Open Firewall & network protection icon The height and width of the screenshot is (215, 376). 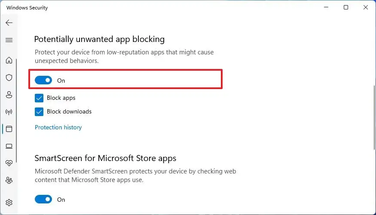point(9,112)
